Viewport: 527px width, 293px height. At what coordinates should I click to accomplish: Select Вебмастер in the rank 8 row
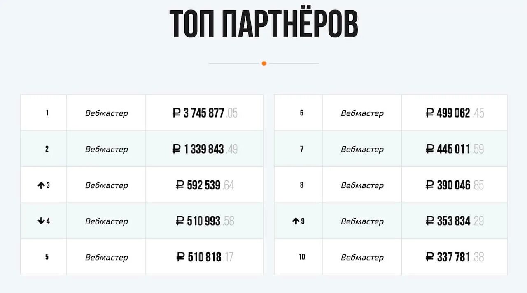362,185
